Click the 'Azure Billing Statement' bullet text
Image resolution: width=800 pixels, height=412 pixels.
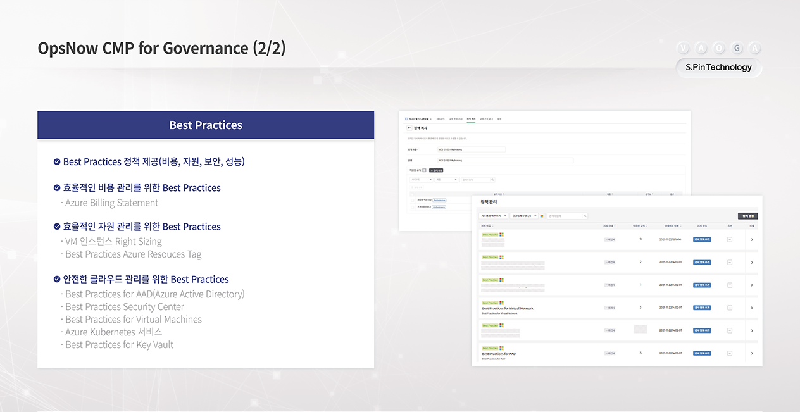point(111,203)
